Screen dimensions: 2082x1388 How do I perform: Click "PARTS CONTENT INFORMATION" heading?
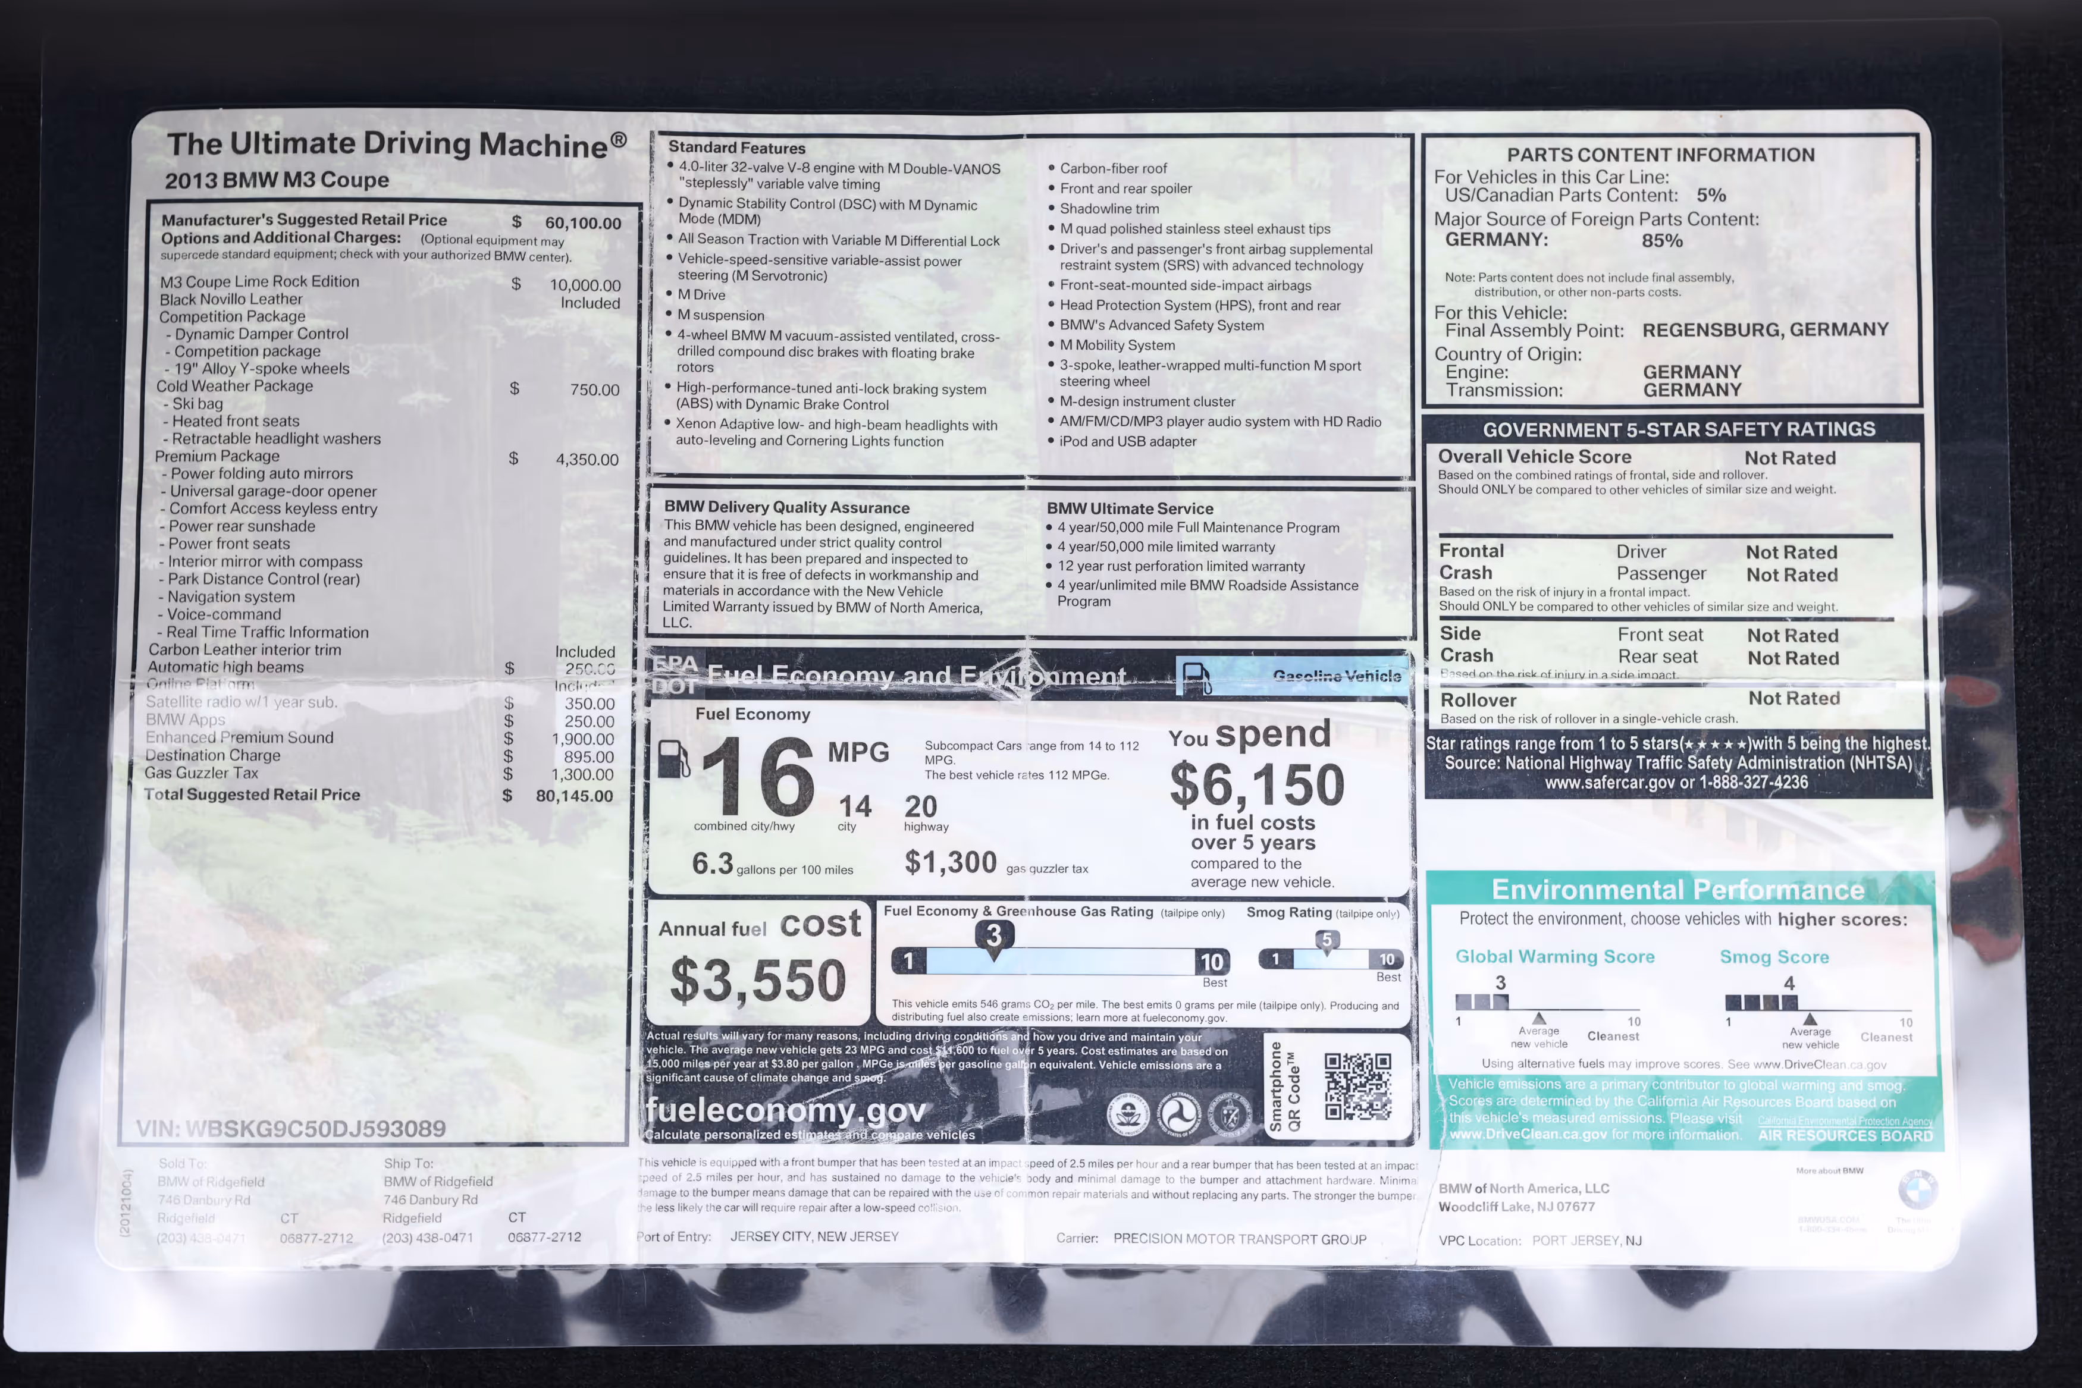pos(1661,155)
